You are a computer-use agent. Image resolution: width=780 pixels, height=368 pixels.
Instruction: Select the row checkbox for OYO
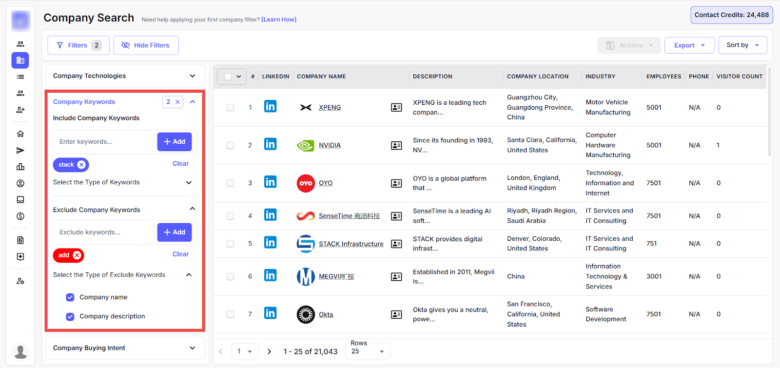pyautogui.click(x=230, y=183)
